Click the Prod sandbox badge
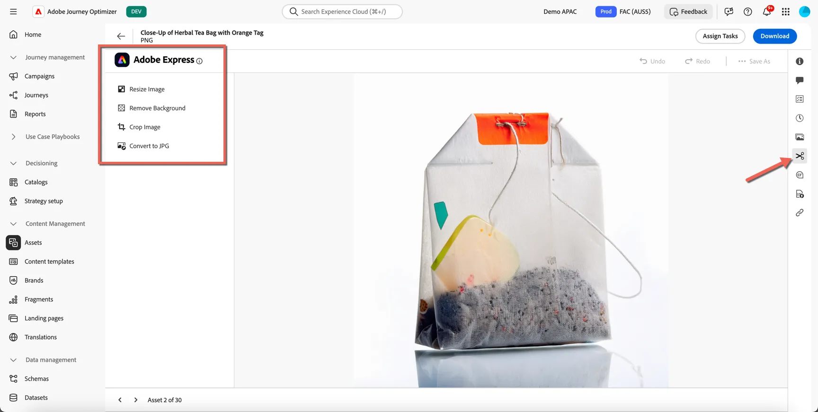The image size is (818, 412). [x=606, y=12]
